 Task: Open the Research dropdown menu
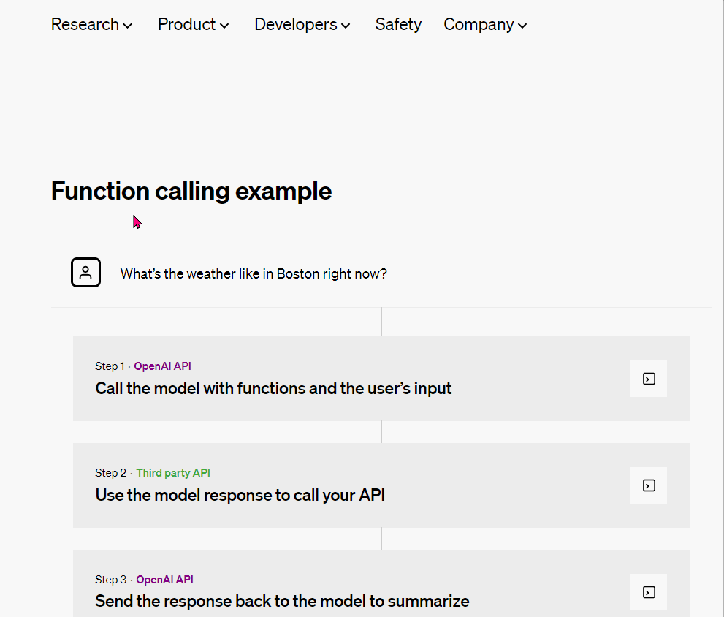[x=91, y=25]
